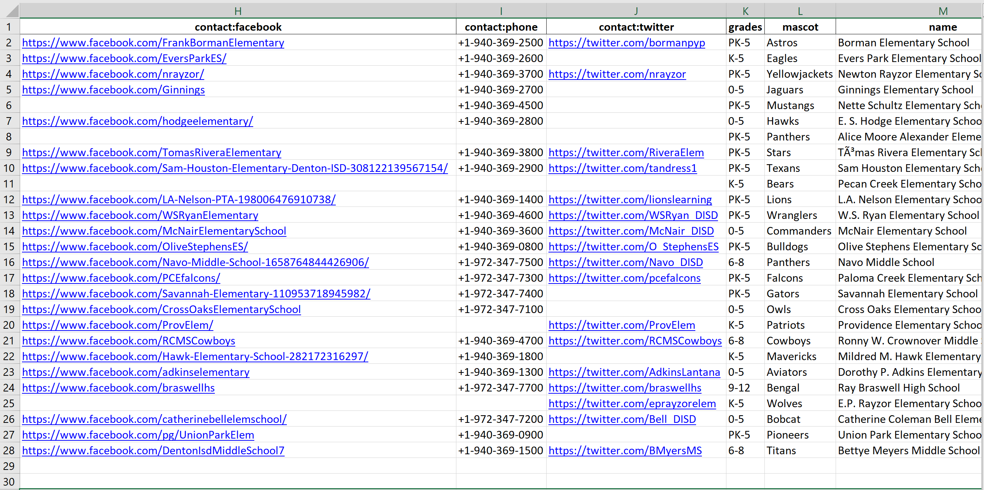The height and width of the screenshot is (490, 984).
Task: Open the RiveraElem Twitter link
Action: [626, 153]
